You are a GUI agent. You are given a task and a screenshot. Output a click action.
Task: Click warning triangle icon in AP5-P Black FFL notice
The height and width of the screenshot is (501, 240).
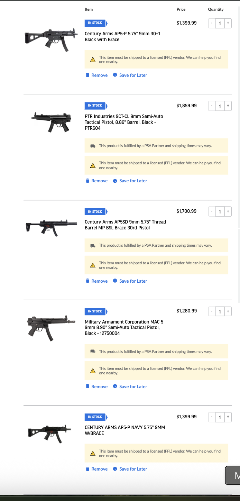click(x=93, y=60)
